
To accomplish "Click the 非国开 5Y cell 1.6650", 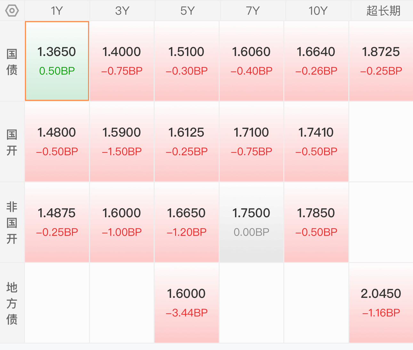I will [x=187, y=222].
